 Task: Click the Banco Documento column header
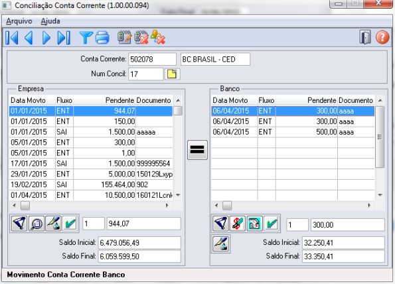pos(356,100)
